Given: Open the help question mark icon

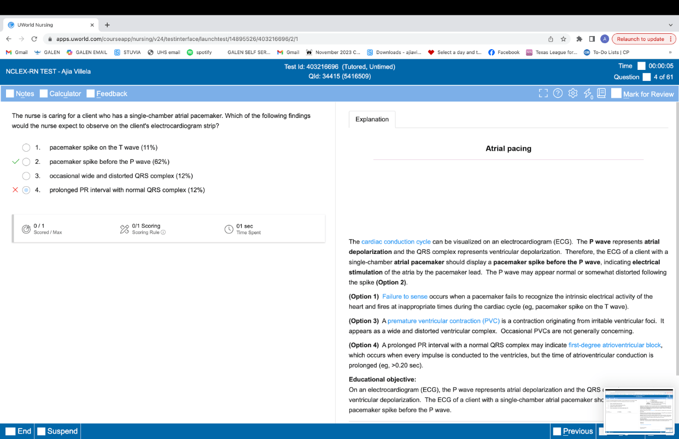Looking at the screenshot, I should coord(558,93).
